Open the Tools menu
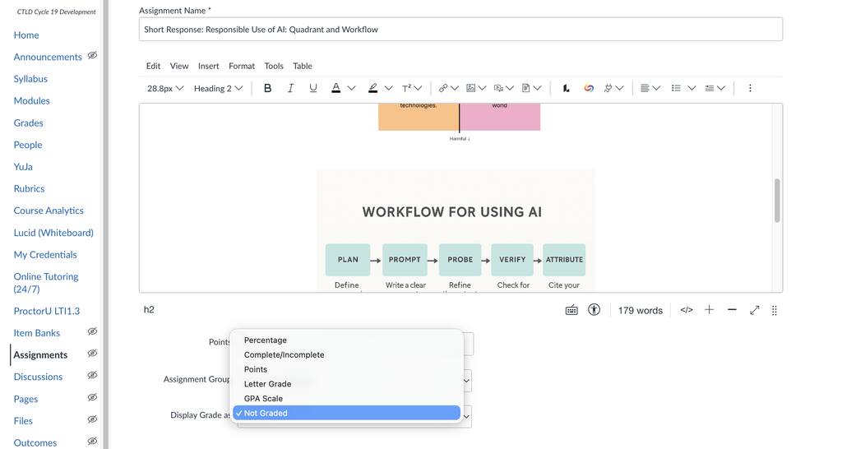The image size is (842, 449). (274, 66)
